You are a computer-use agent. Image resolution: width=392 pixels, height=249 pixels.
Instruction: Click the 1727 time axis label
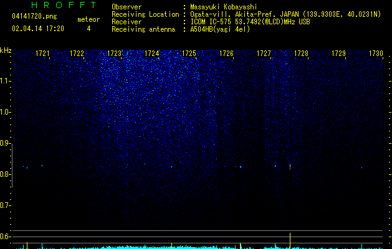pyautogui.click(x=264, y=54)
